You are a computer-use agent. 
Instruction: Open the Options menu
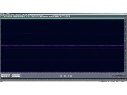(22, 15)
